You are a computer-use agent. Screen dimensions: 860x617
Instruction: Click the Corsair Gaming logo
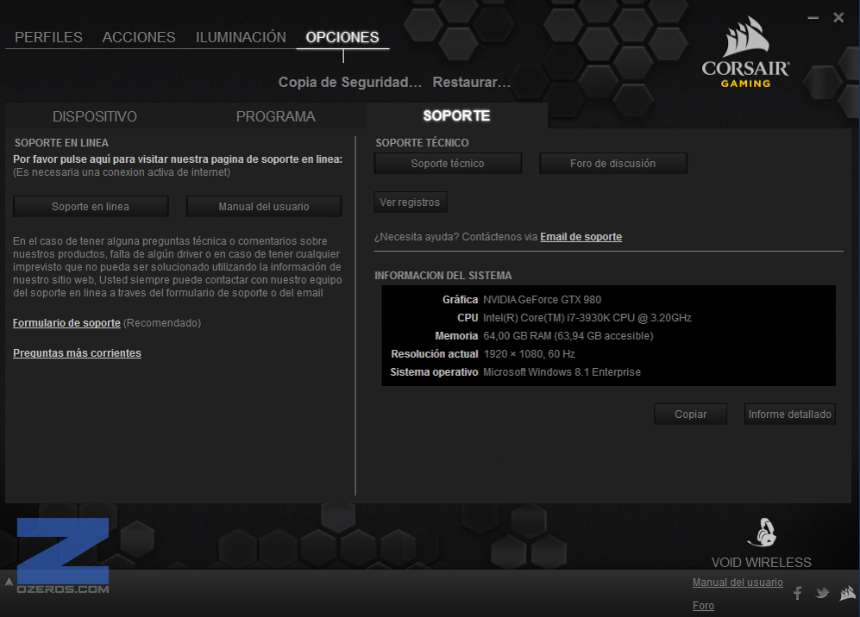point(745,53)
